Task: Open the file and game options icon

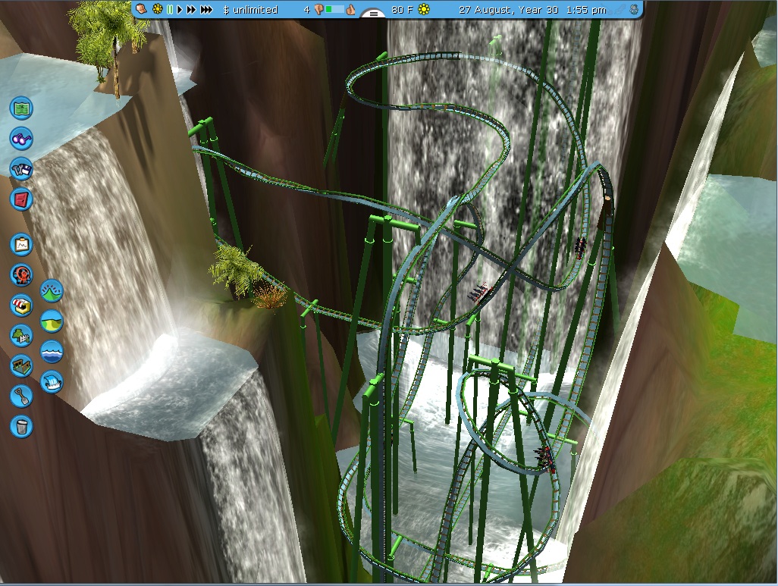Action: (x=21, y=169)
